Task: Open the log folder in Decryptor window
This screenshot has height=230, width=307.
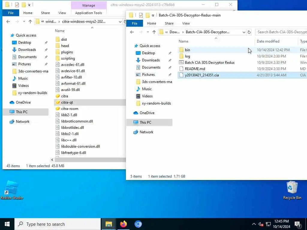Action: 187,56
